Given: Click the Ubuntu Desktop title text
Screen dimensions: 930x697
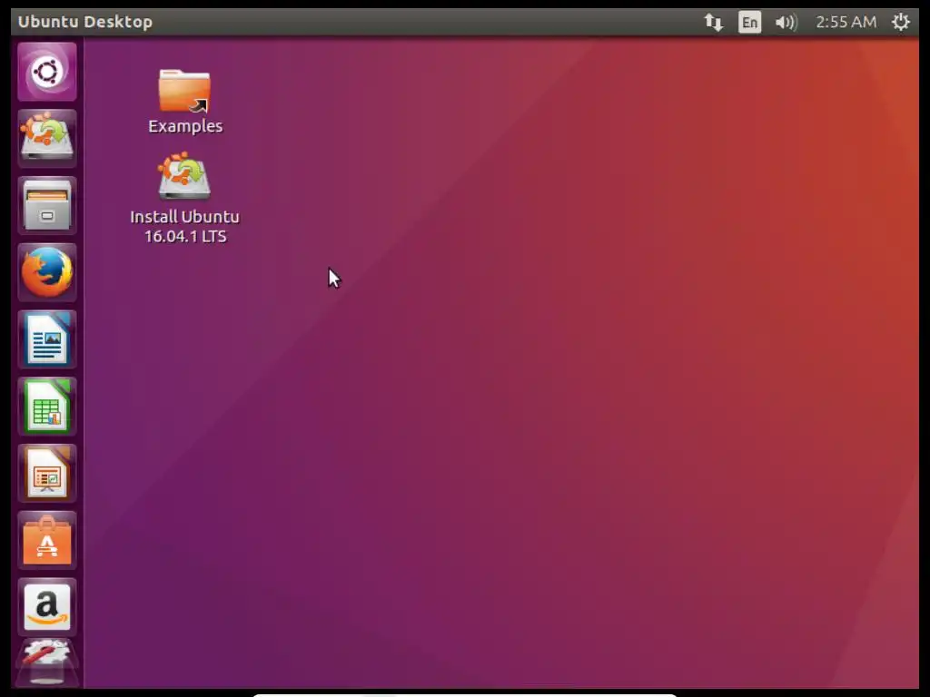Looking at the screenshot, I should (x=84, y=22).
